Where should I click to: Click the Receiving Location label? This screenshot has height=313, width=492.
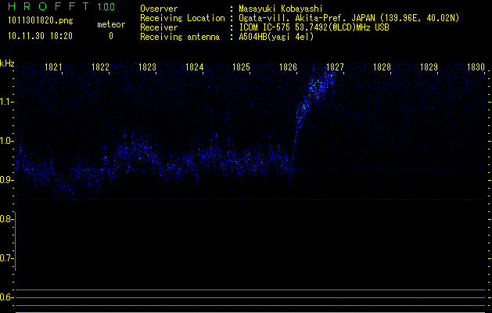tap(182, 18)
